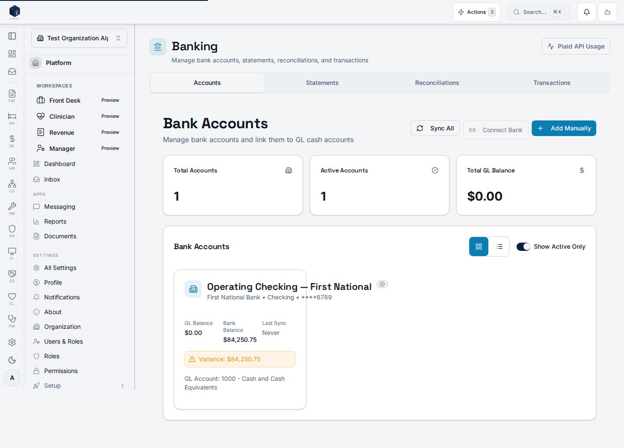The image size is (624, 448).
Task: Open All Settings
Action: coord(79,268)
